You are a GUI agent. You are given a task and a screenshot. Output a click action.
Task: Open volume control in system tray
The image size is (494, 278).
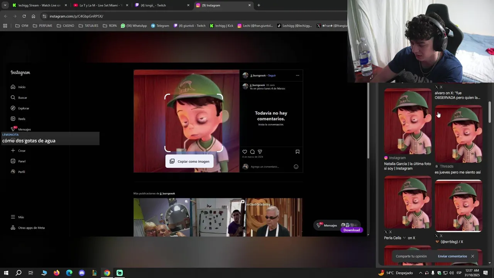[451, 273]
